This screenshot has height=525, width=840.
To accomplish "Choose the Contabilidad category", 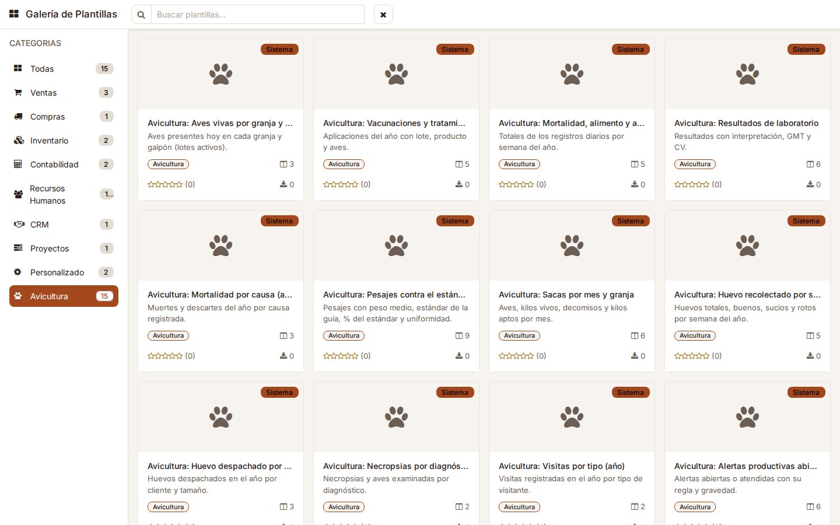I will pyautogui.click(x=64, y=164).
